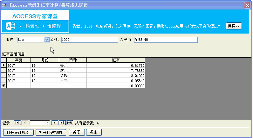This screenshot has width=253, height=138.
Task: Click the 月份 column header
Action: pyautogui.click(x=45, y=60)
